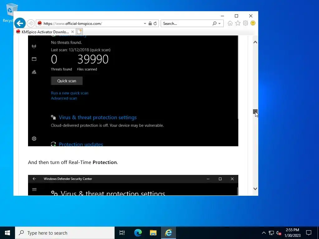Open the Tools gear menu
319x239 pixels.
(245, 23)
